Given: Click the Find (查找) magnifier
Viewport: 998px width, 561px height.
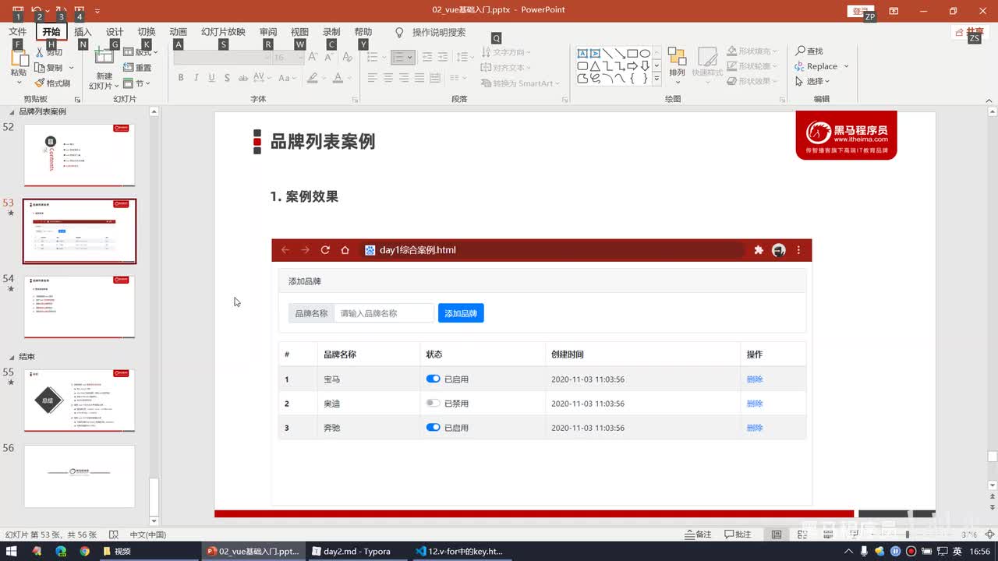Looking at the screenshot, I should pos(809,51).
